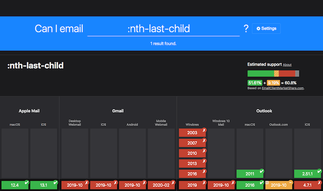The width and height of the screenshot is (323, 191).
Task: Click Outlook Windows 2019 cell
Action: 192,185
